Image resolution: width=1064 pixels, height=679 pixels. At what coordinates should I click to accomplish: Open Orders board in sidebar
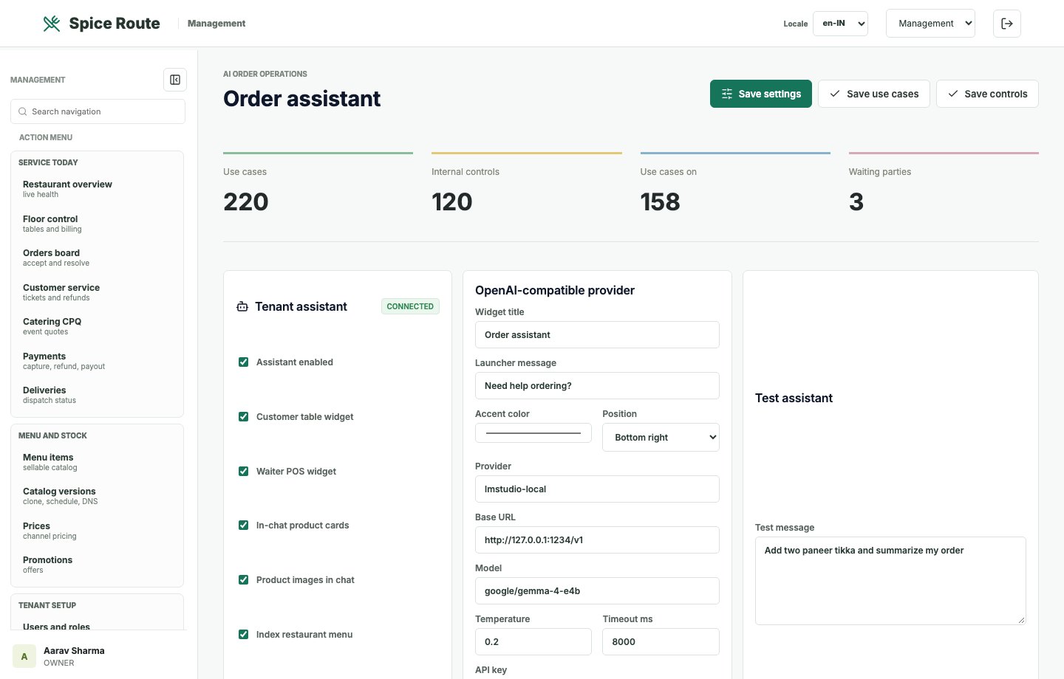(x=97, y=258)
